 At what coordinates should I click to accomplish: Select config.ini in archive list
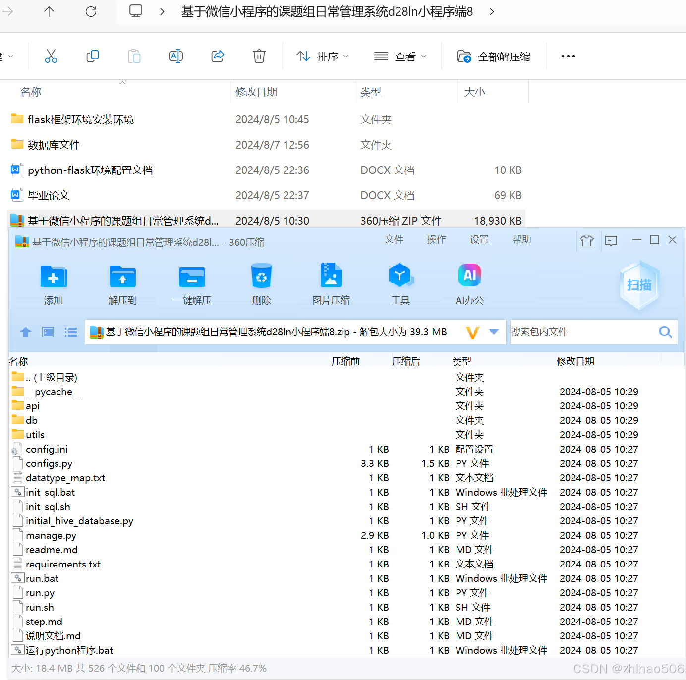tap(346, 449)
